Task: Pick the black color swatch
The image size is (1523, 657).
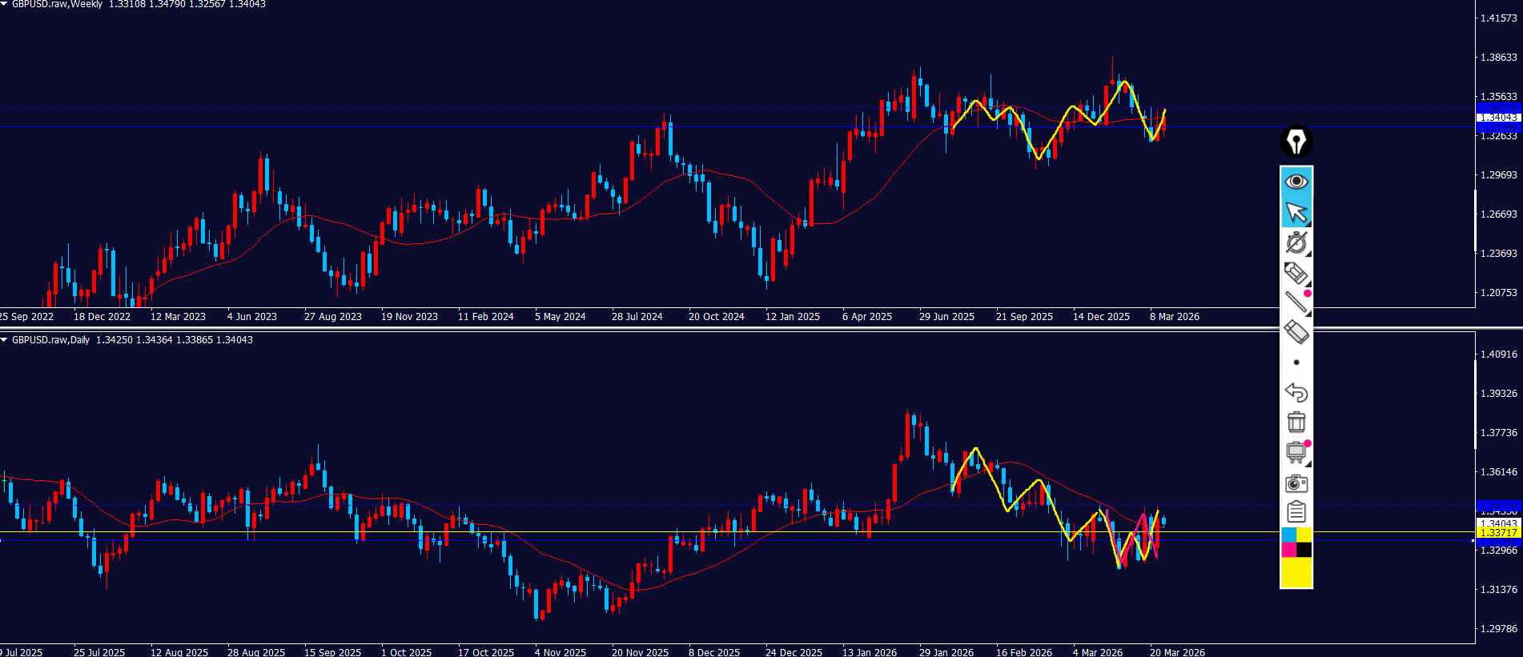Action: coord(1304,550)
